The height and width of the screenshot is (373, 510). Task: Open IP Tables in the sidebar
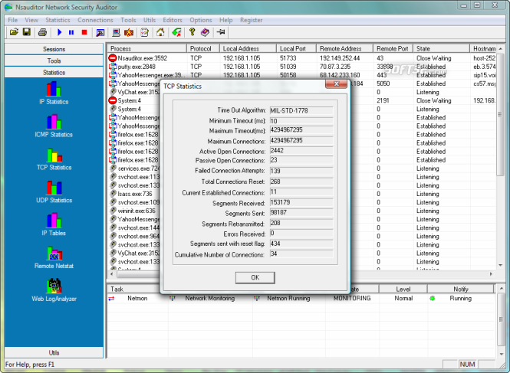click(54, 224)
